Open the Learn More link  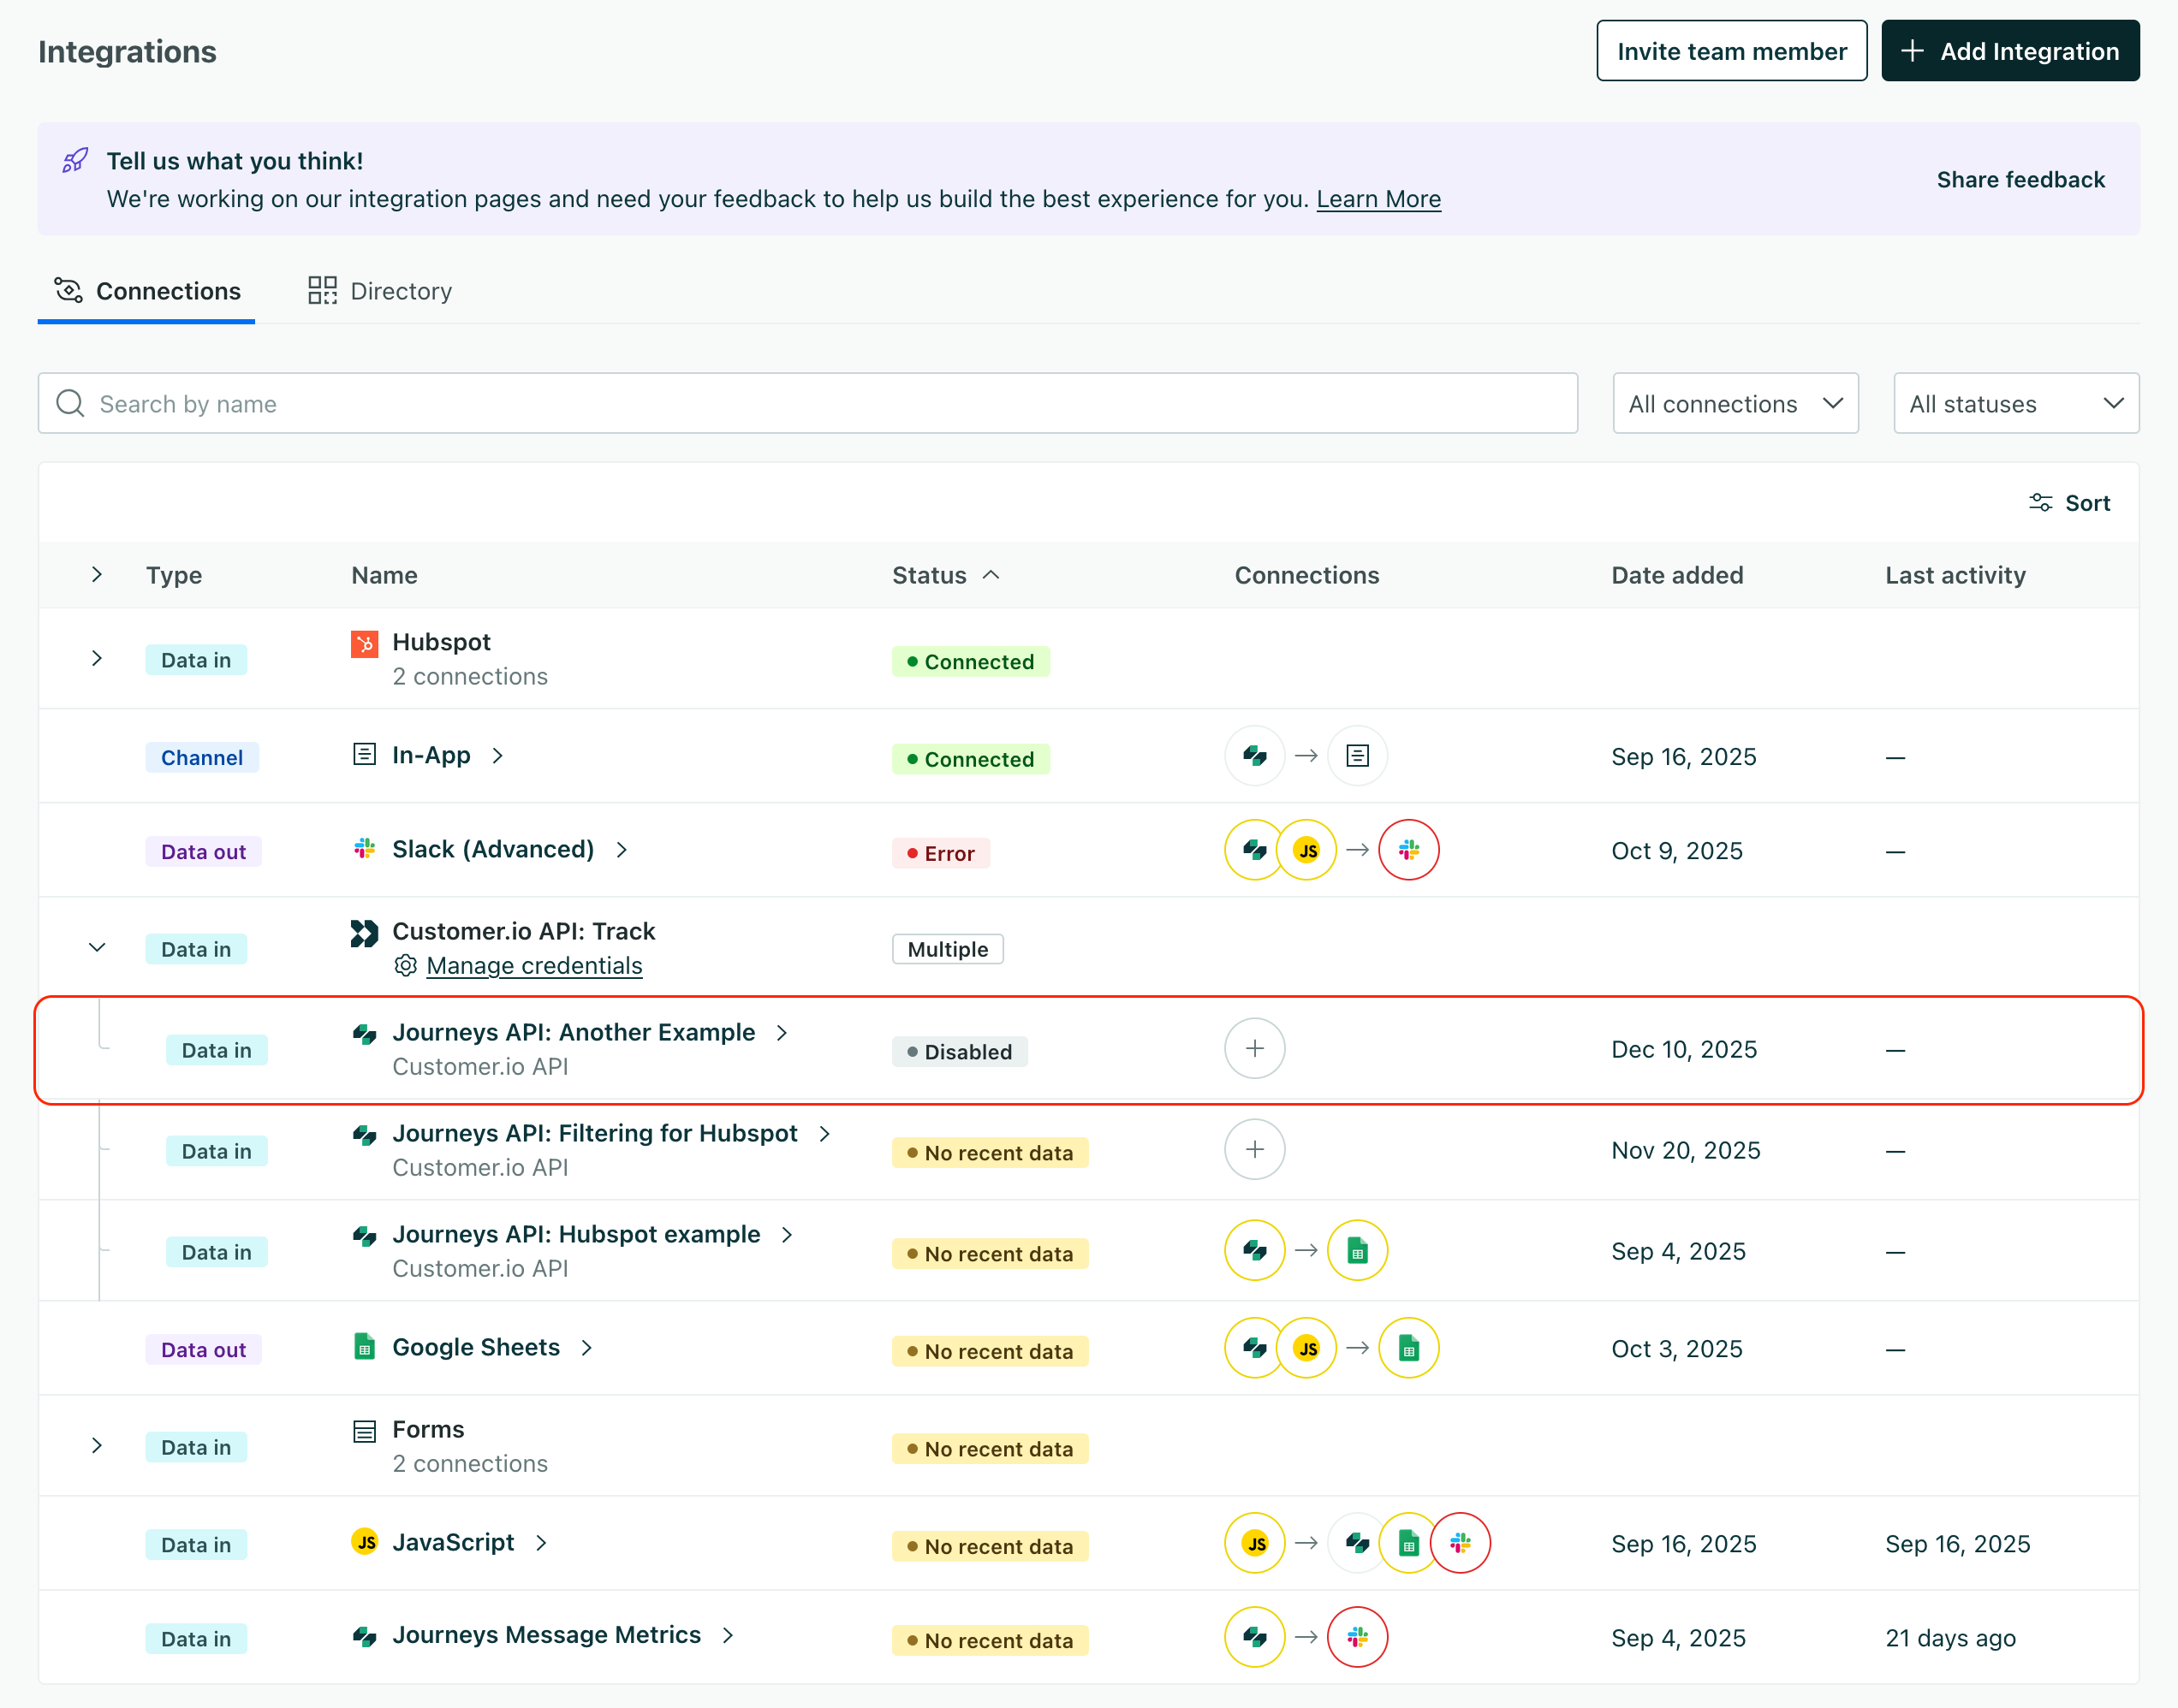1378,199
